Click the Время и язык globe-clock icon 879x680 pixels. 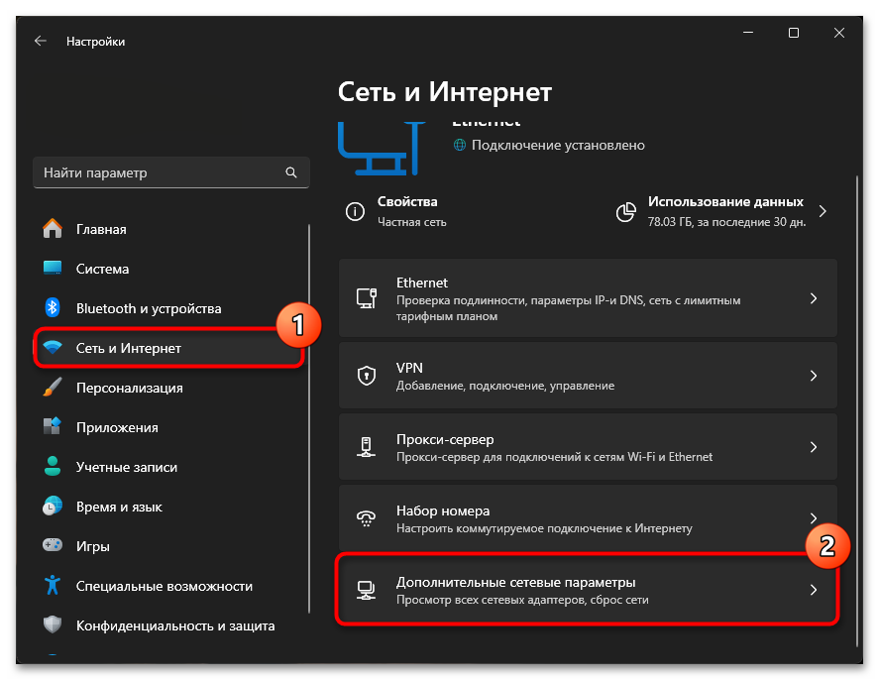click(53, 507)
